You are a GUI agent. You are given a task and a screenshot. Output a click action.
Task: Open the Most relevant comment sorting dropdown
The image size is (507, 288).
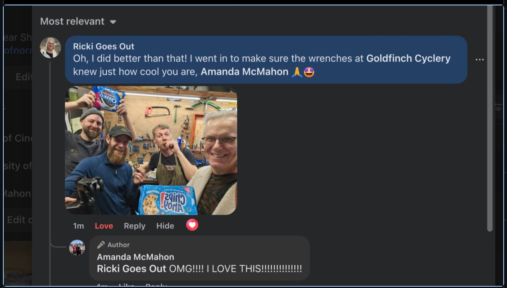coord(78,22)
